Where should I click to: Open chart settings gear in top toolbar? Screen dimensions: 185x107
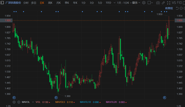tap(144, 3)
